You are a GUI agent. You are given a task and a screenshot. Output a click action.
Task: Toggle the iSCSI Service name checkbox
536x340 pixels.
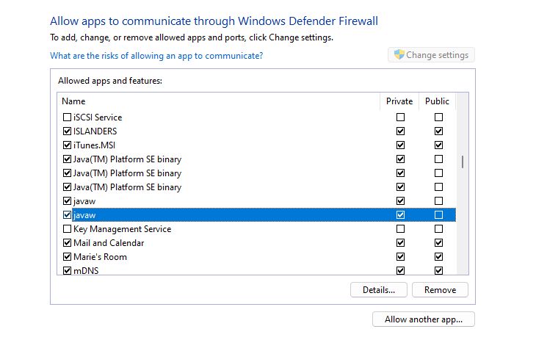(68, 117)
